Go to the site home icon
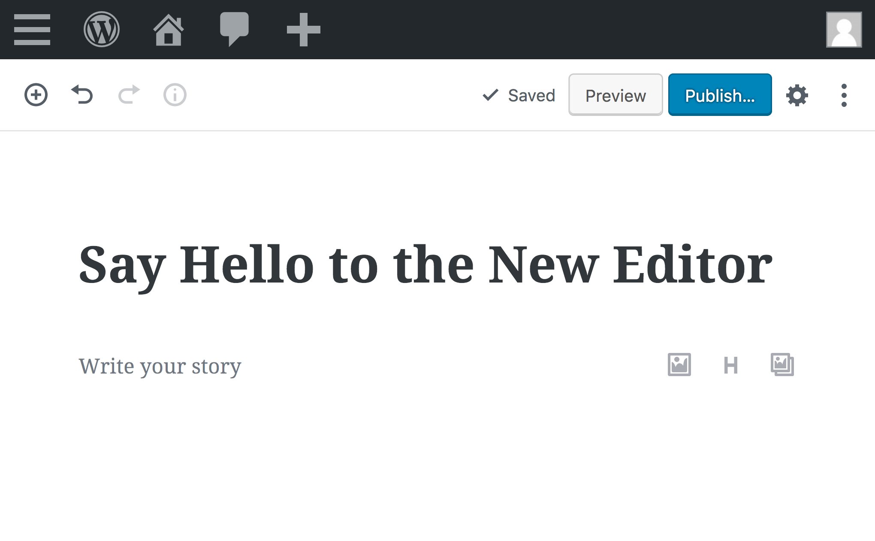 click(x=168, y=30)
